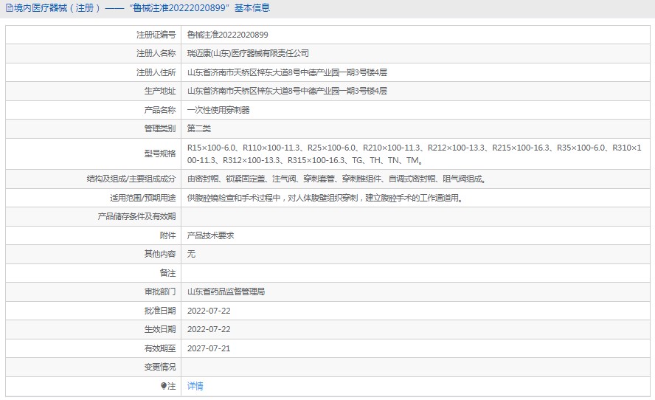The width and height of the screenshot is (655, 400).
Task: Select the 注册人住所 address value
Action: (287, 72)
